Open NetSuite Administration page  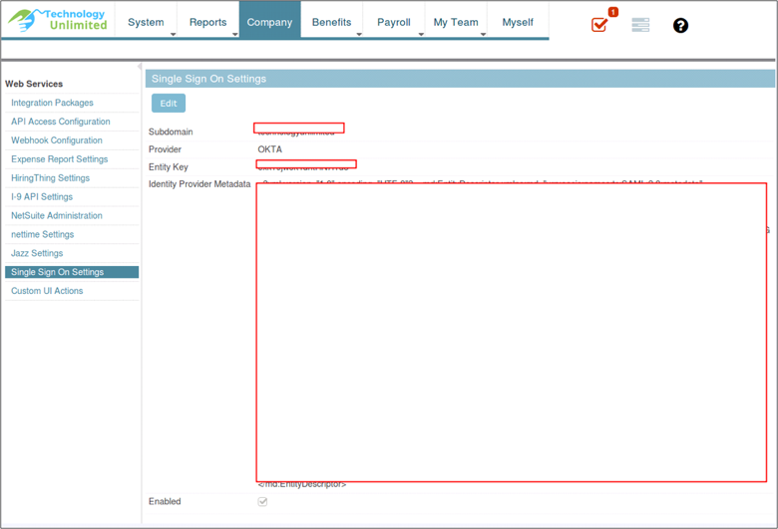click(57, 215)
